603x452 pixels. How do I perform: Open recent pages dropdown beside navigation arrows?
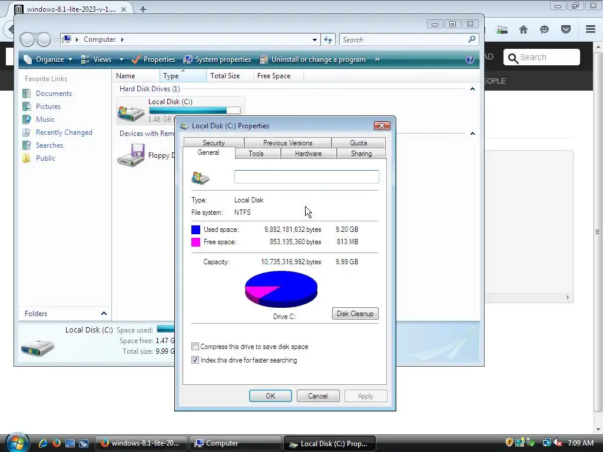pos(55,39)
